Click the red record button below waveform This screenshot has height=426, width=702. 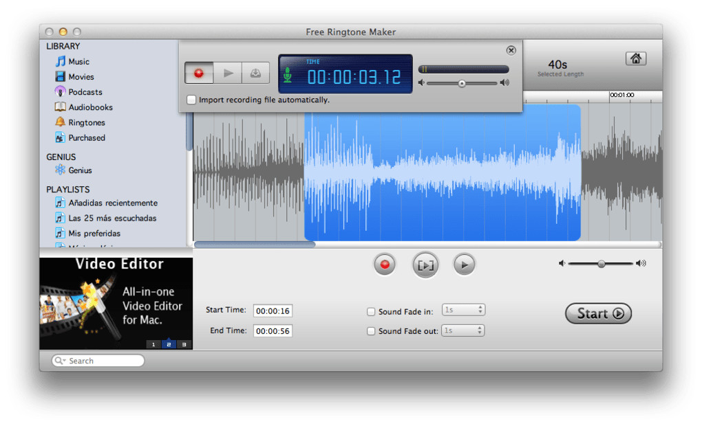385,265
